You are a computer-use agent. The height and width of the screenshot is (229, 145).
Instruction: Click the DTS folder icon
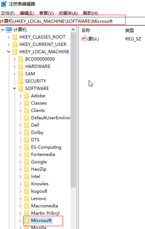(26, 140)
